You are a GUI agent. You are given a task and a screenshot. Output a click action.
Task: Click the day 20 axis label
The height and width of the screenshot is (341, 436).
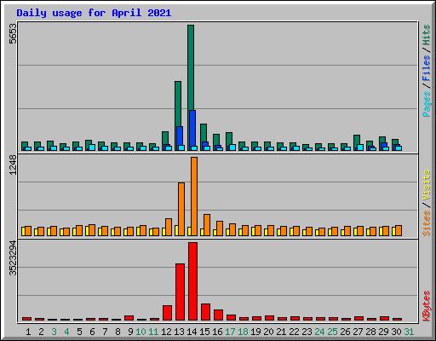click(x=268, y=332)
